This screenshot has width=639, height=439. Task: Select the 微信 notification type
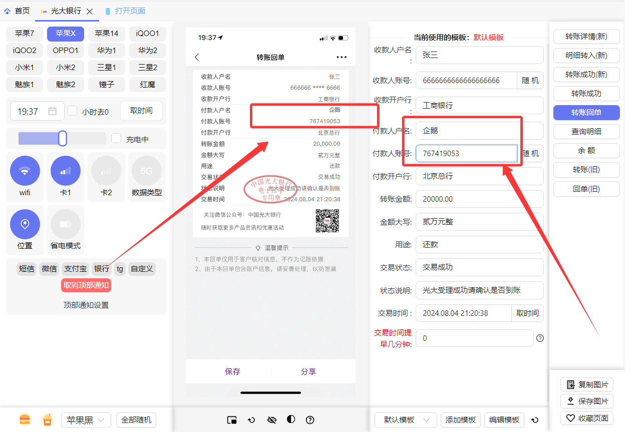(x=49, y=269)
